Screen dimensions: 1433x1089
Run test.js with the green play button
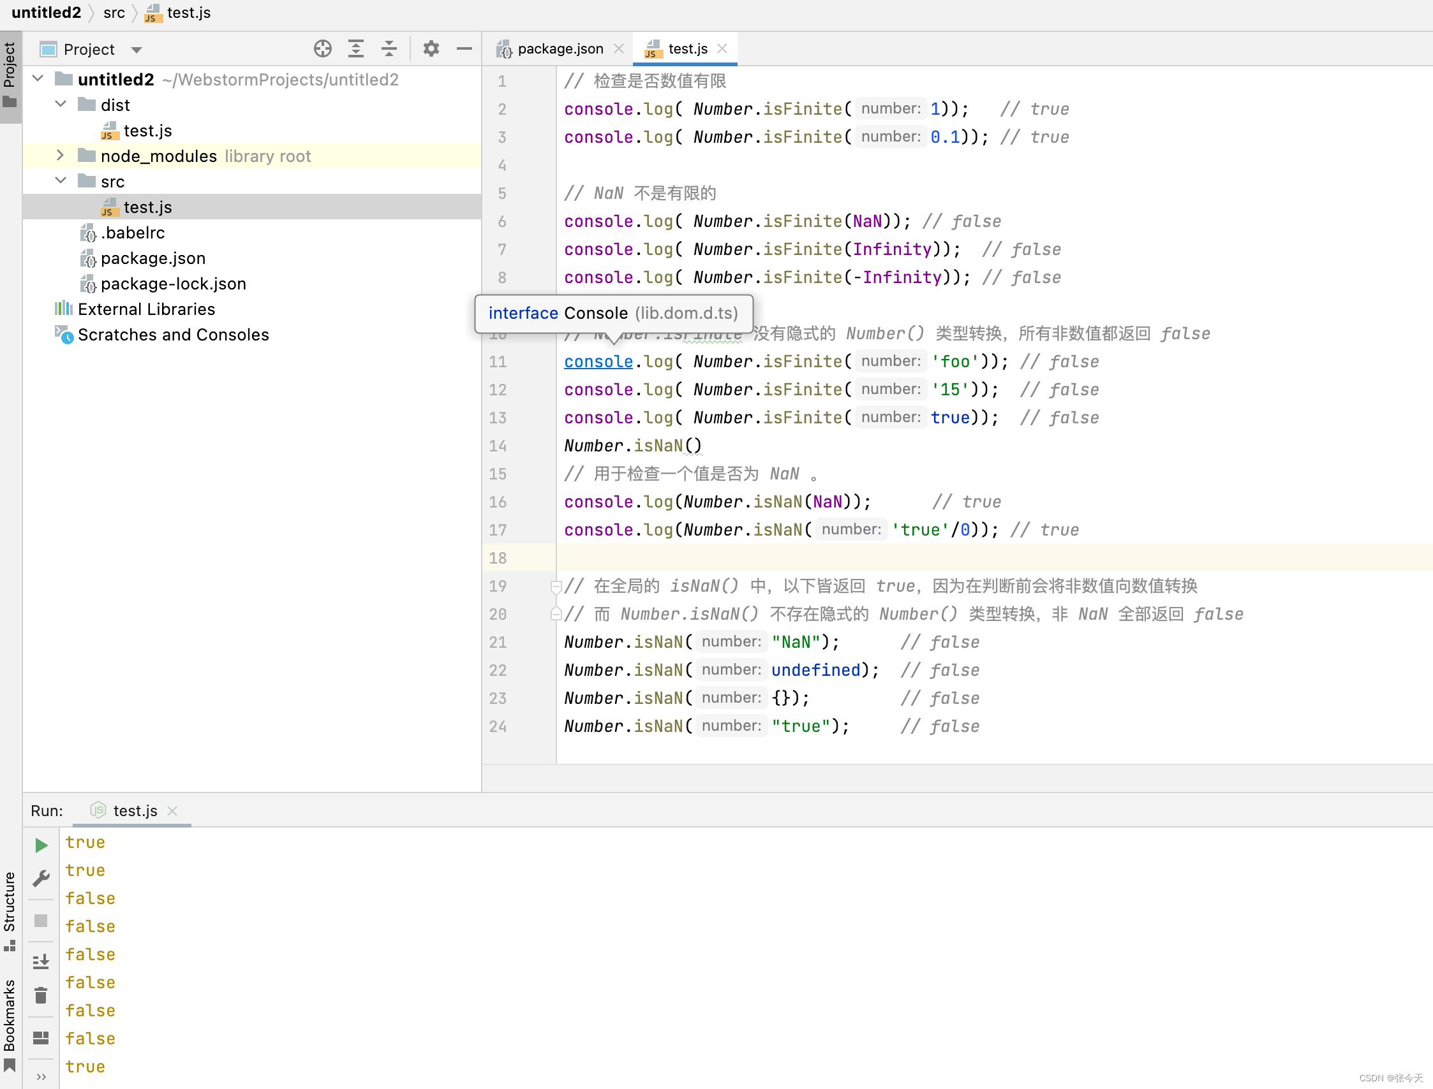(41, 845)
